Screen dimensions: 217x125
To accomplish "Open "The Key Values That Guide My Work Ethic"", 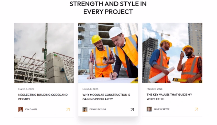I will (x=169, y=97).
